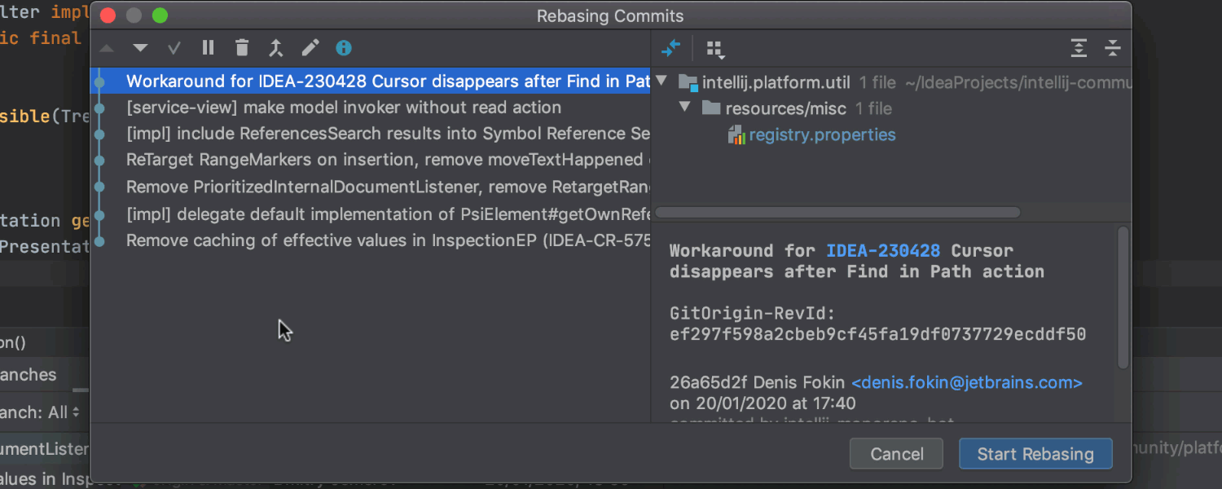Click the Pick commit checkmark icon

pos(174,48)
